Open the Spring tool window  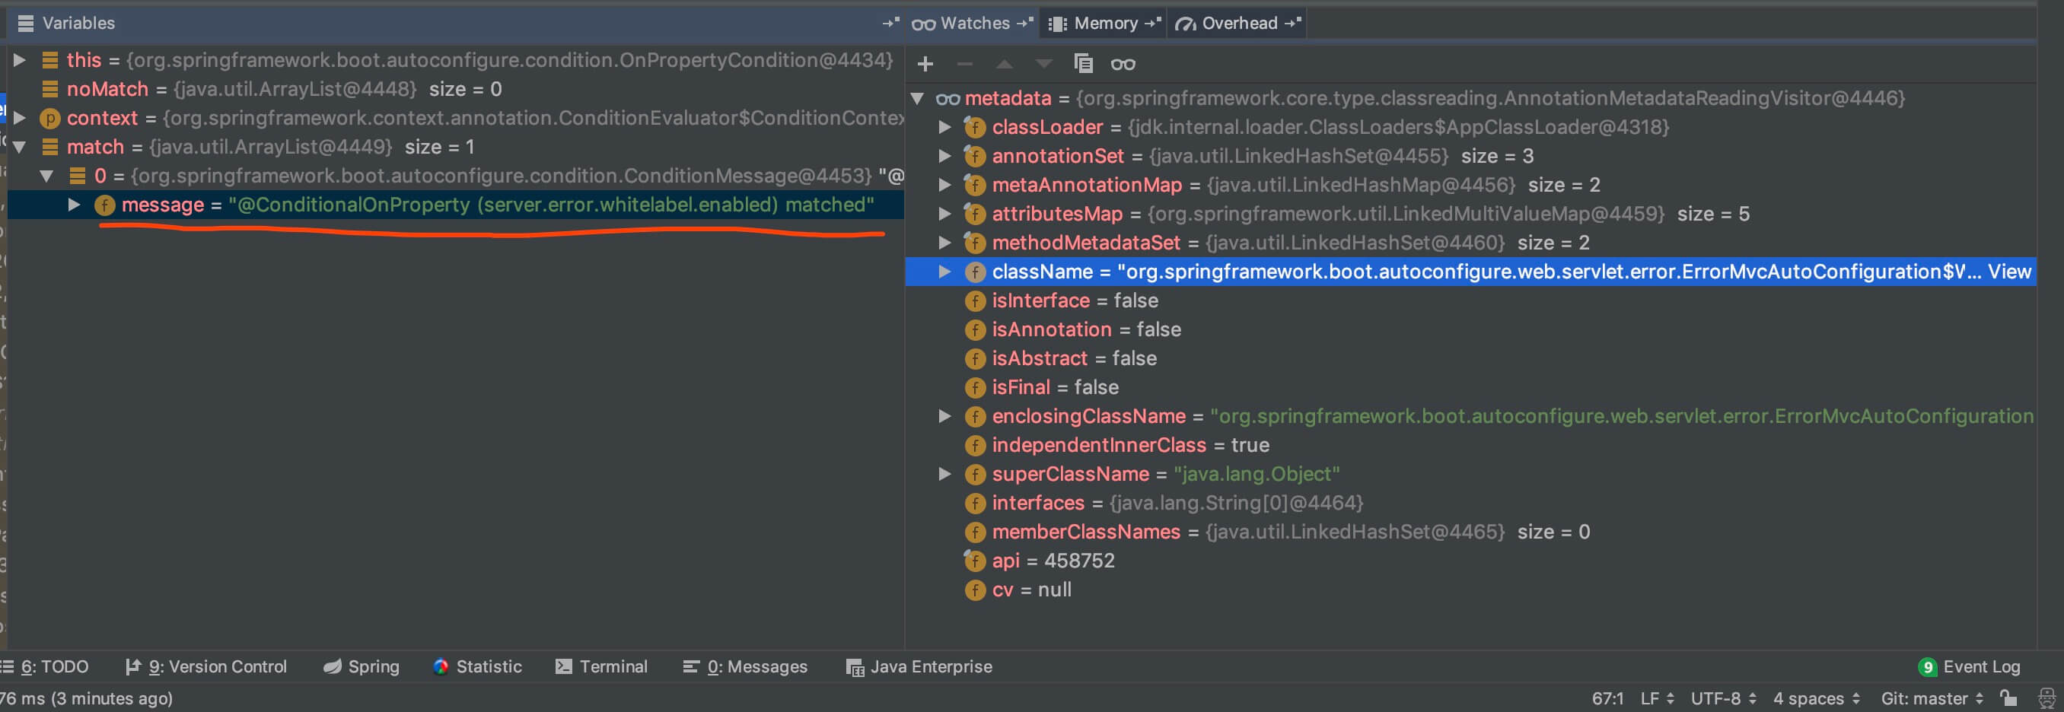362,667
